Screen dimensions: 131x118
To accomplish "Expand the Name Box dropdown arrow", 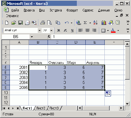I will (32, 37).
